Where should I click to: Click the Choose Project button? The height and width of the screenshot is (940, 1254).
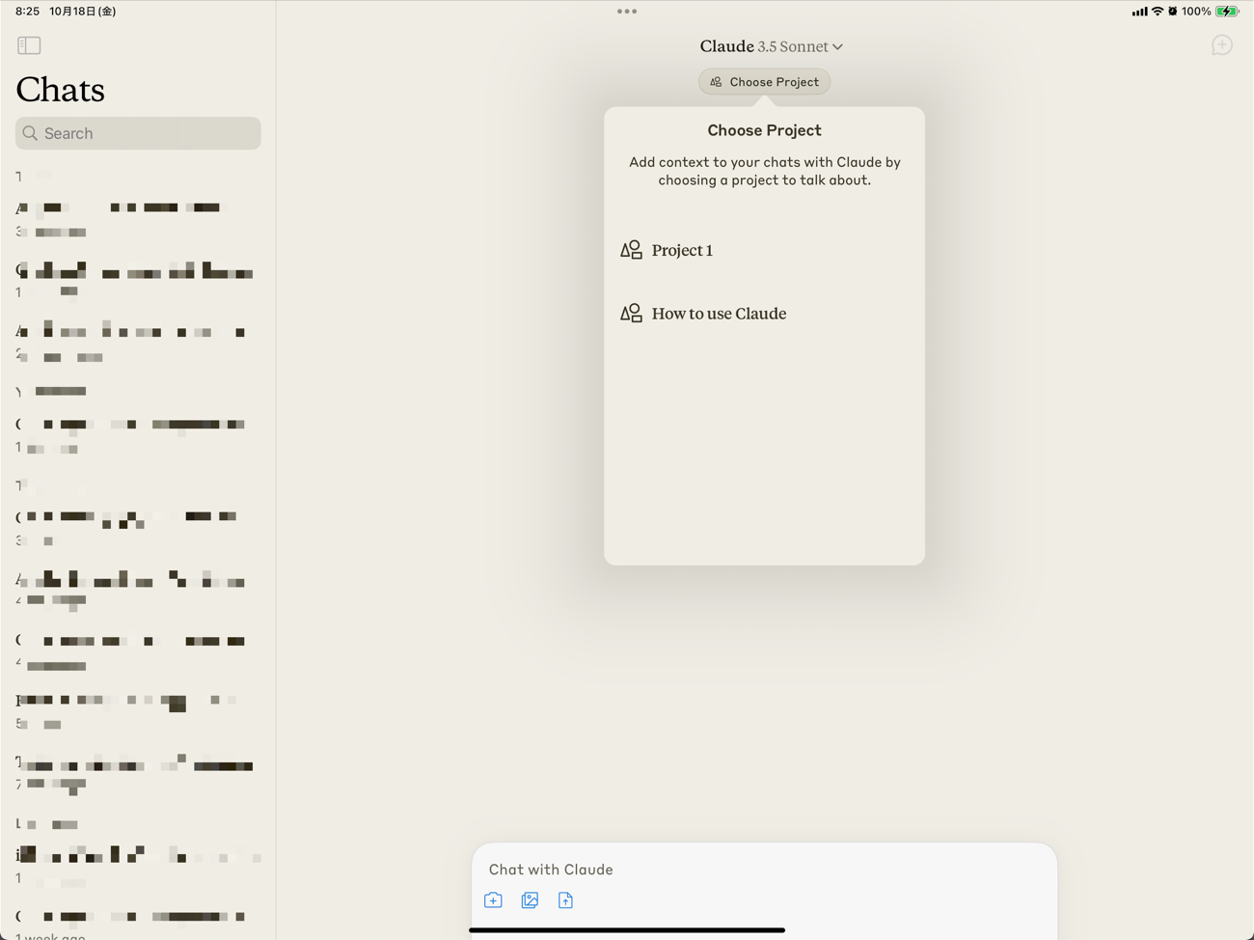click(764, 82)
